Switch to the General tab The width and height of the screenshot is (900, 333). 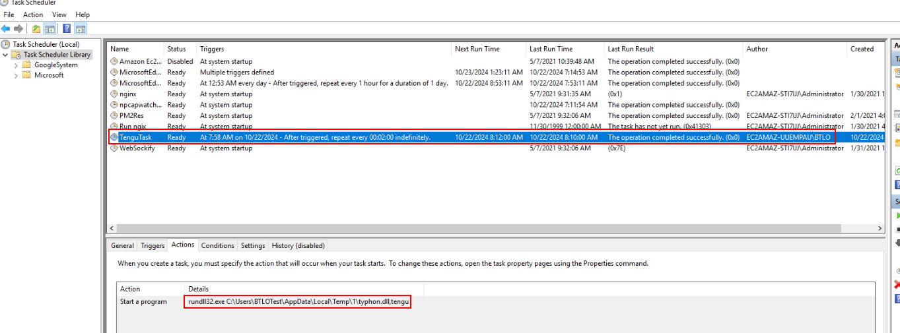tap(122, 245)
